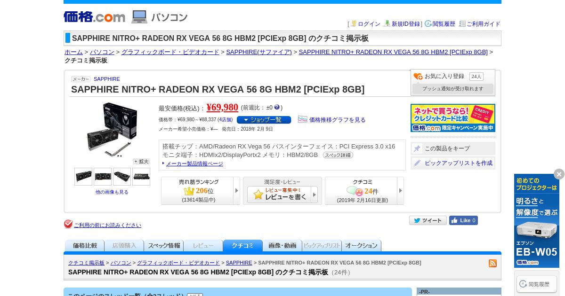Expand the ショップ一覧 shop list dropdown
The image size is (565, 296).
tap(264, 120)
